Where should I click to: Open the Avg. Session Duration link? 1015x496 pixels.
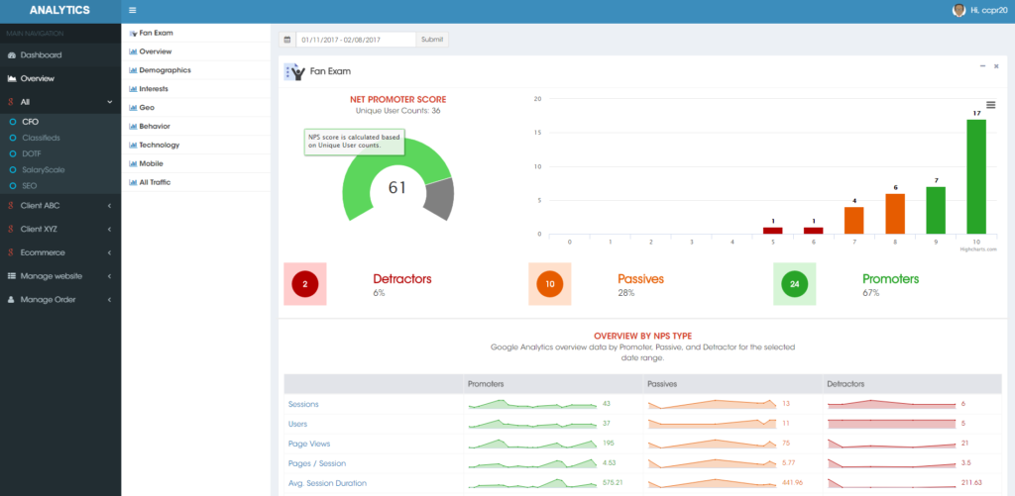click(327, 483)
